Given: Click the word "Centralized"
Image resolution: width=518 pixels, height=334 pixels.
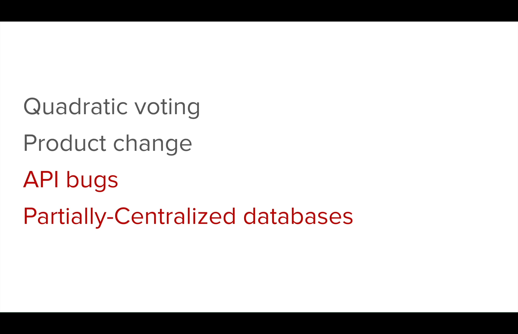Looking at the screenshot, I should pos(175,216).
